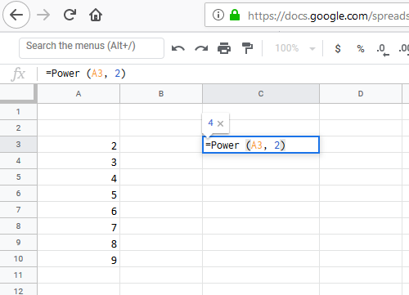
Task: Click cell A7 containing 6
Action: tap(79, 210)
